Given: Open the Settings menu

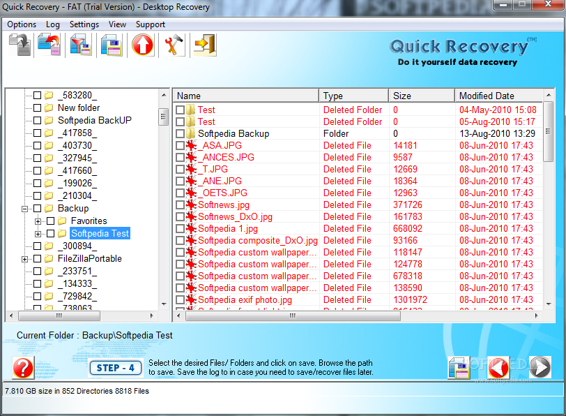Looking at the screenshot, I should [x=84, y=24].
